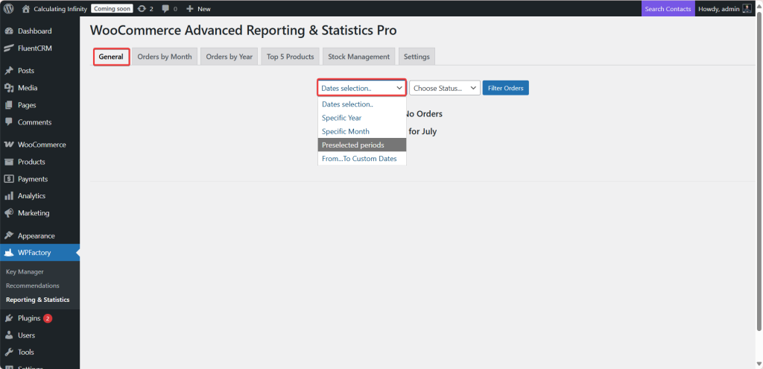Click the WPFactory factory icon
The height and width of the screenshot is (369, 763).
[x=9, y=253]
